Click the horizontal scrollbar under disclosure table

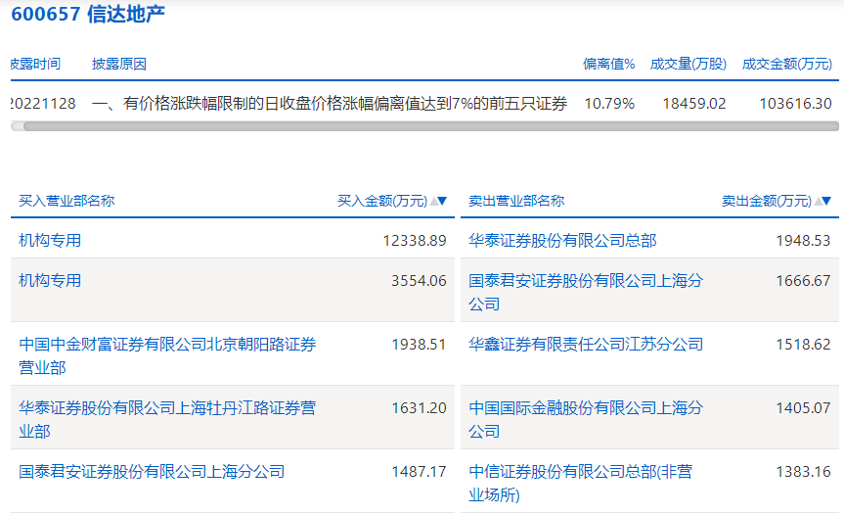(x=430, y=126)
